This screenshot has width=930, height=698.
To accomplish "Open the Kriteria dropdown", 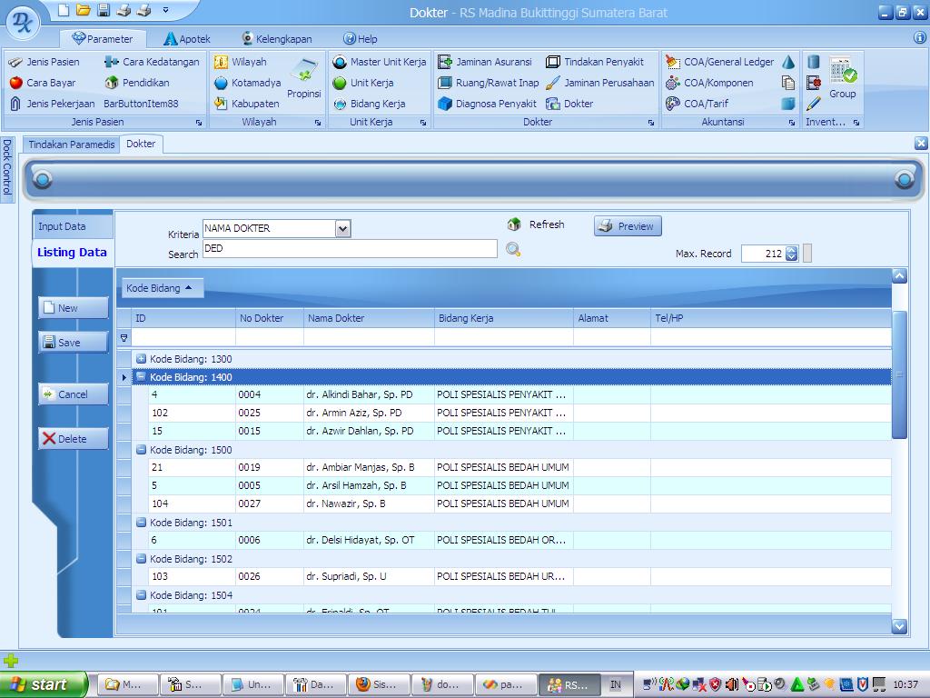I will coord(342,229).
